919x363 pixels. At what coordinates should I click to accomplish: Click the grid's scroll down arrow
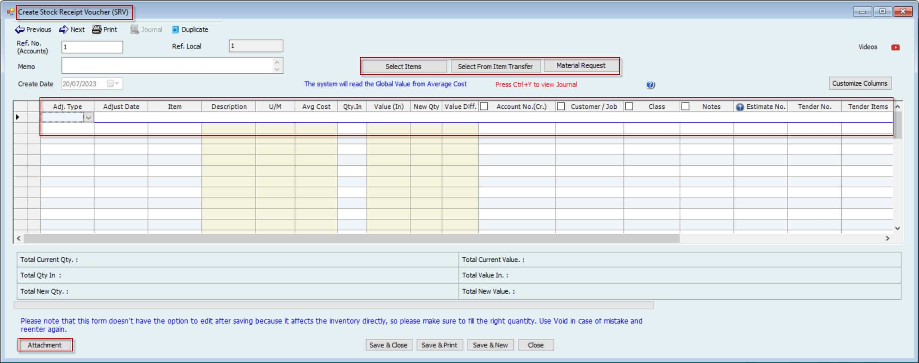[897, 228]
